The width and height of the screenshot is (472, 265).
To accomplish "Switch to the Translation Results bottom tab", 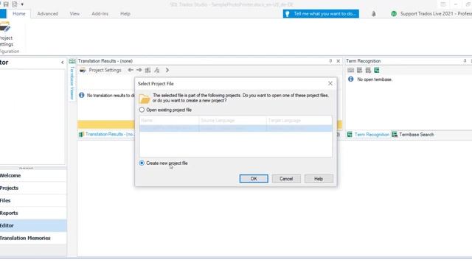I will coord(106,134).
